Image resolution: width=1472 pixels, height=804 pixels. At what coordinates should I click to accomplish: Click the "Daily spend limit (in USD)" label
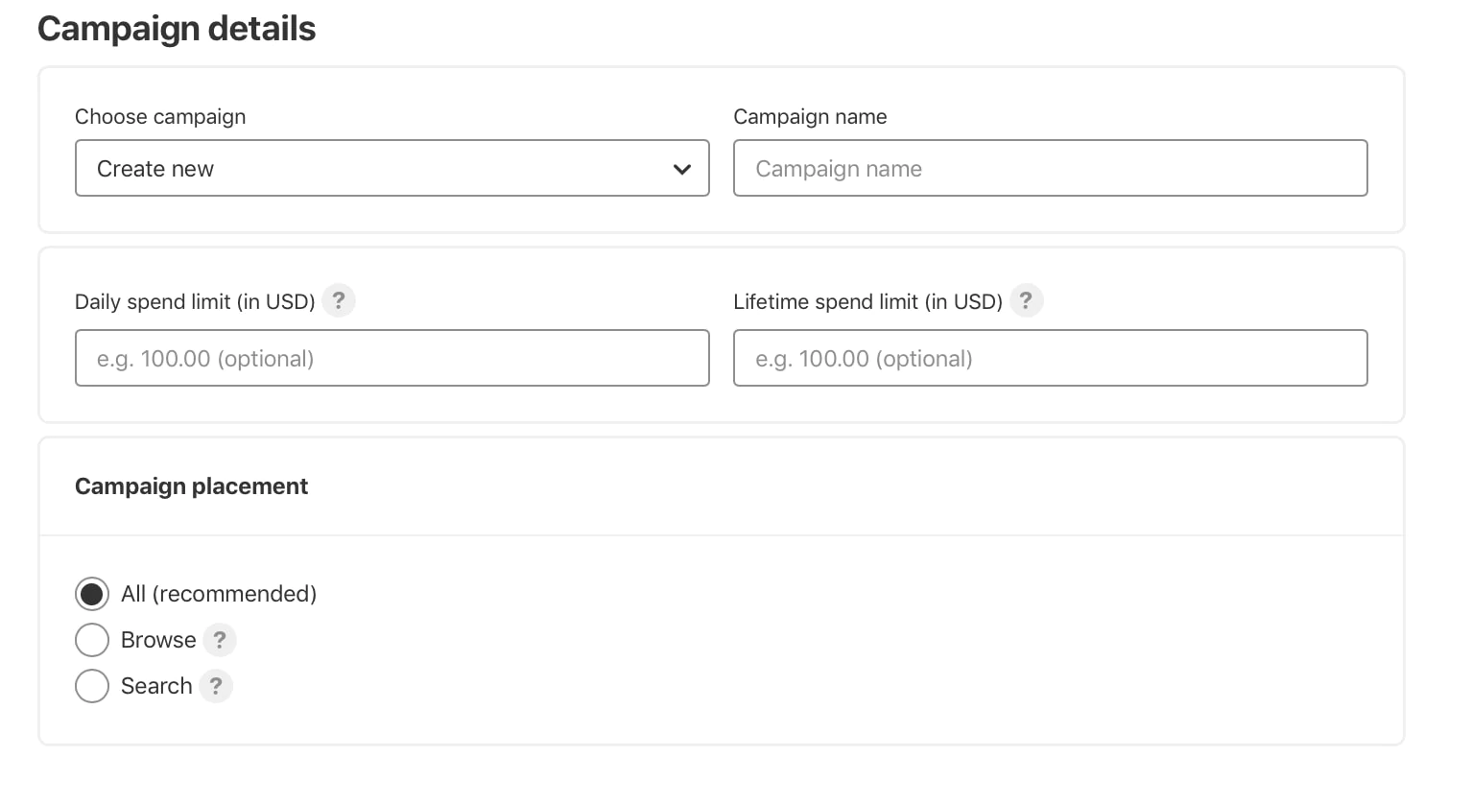coord(195,302)
